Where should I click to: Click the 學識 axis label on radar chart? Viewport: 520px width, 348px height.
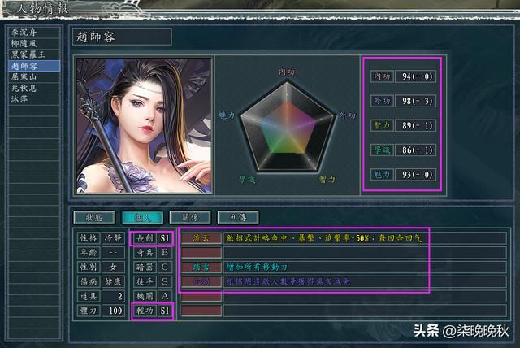(247, 180)
